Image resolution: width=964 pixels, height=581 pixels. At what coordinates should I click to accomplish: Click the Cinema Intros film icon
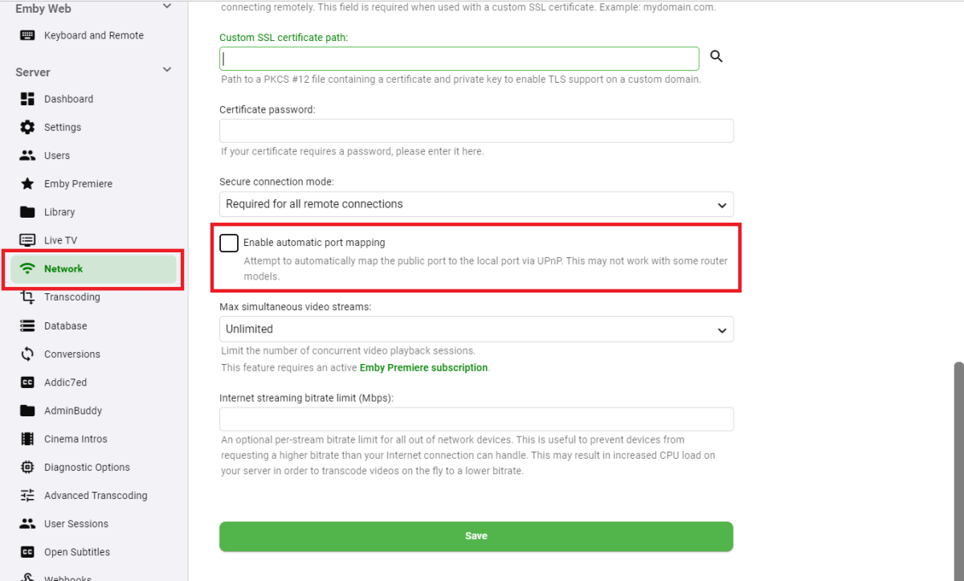(28, 439)
